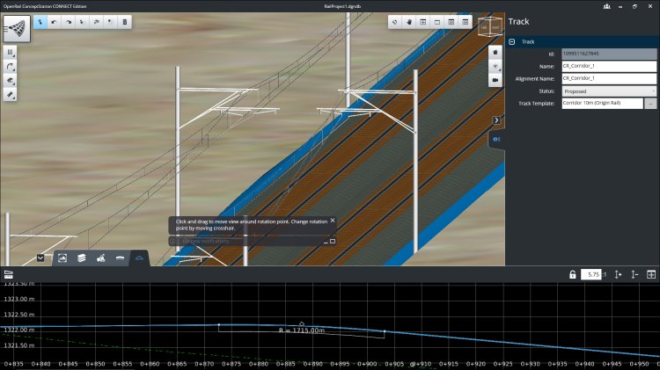
Task: Collapse the Track properties section
Action: 512,41
